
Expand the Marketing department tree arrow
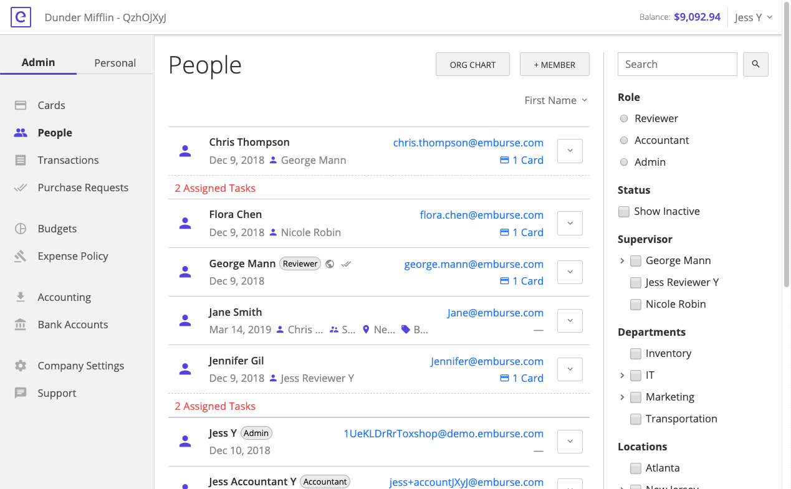[x=622, y=397]
